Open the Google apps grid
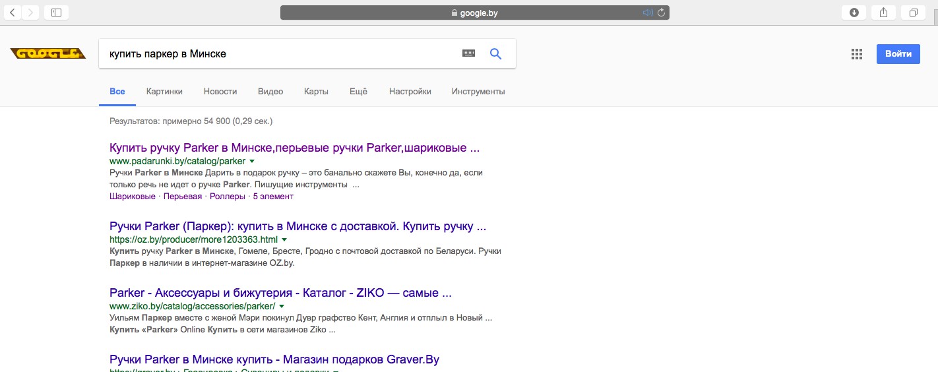The height and width of the screenshot is (372, 938). click(857, 54)
